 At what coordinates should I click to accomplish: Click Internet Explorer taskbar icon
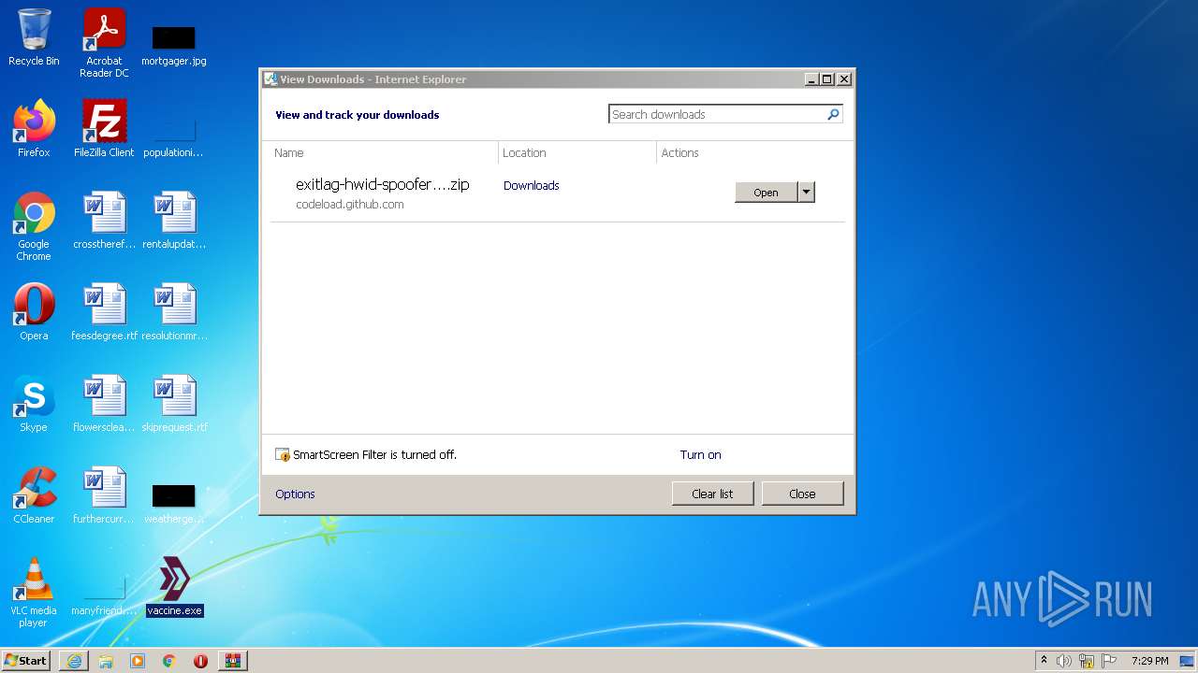click(x=74, y=661)
